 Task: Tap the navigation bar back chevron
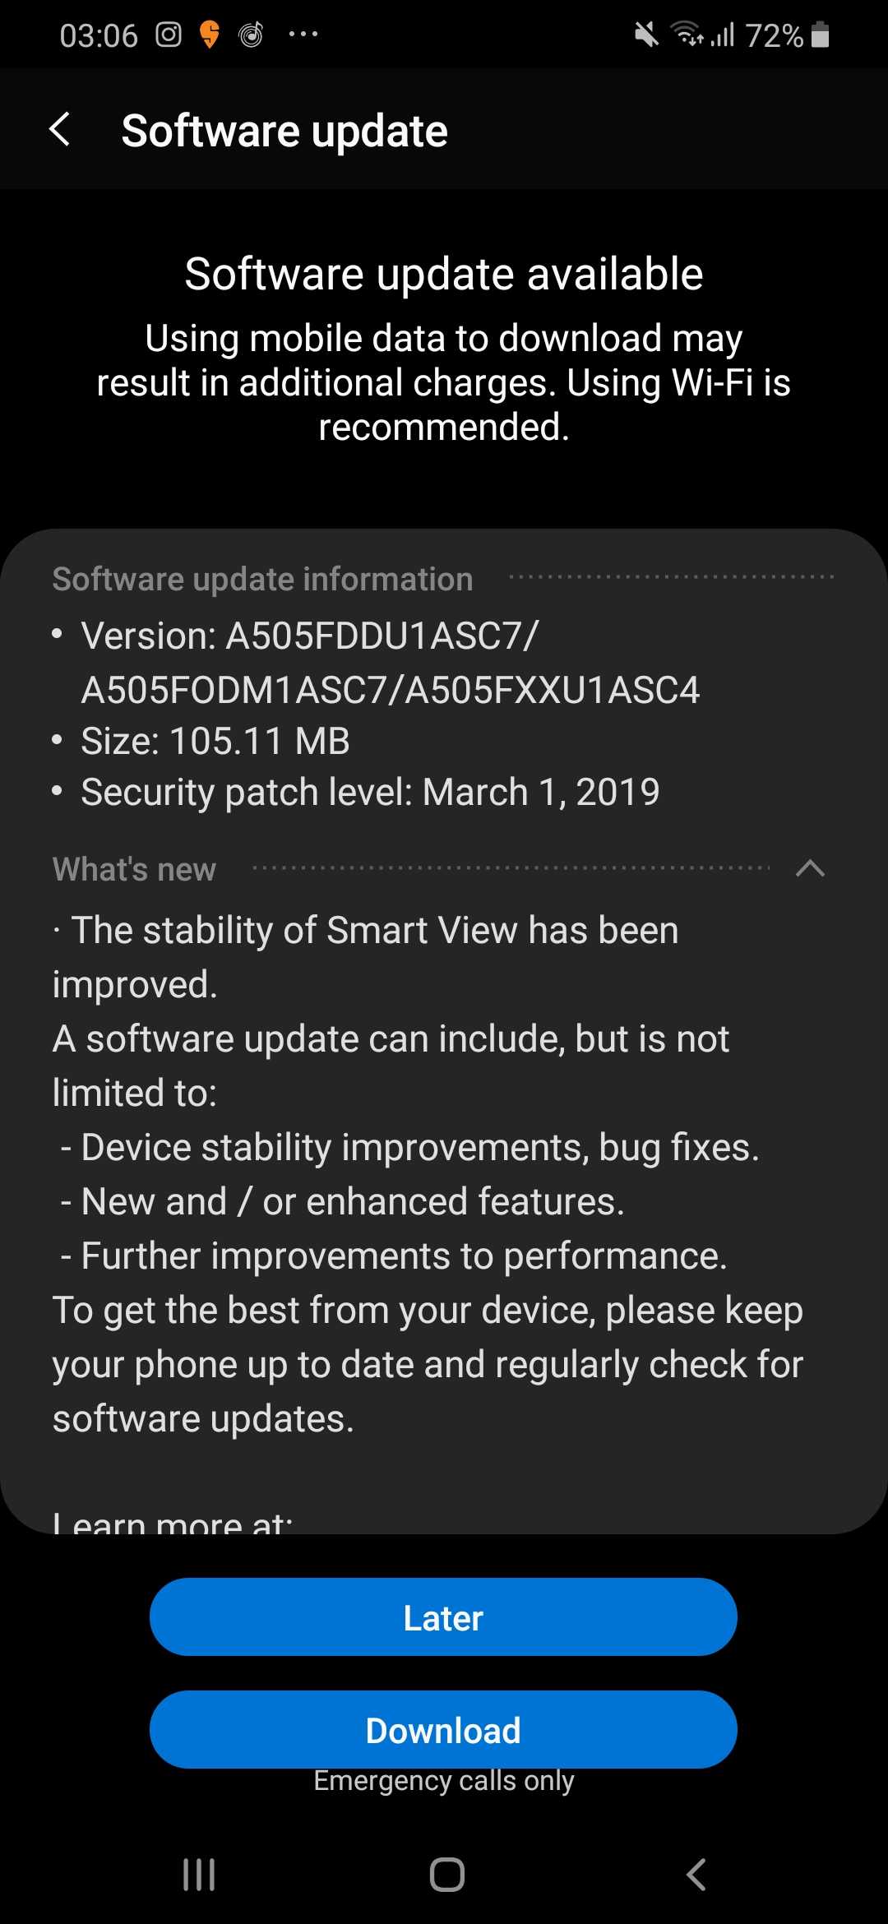pos(696,1875)
